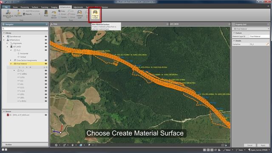Click the second view toolbar icon
Viewport: 272px width, 153px height.
tap(64, 145)
